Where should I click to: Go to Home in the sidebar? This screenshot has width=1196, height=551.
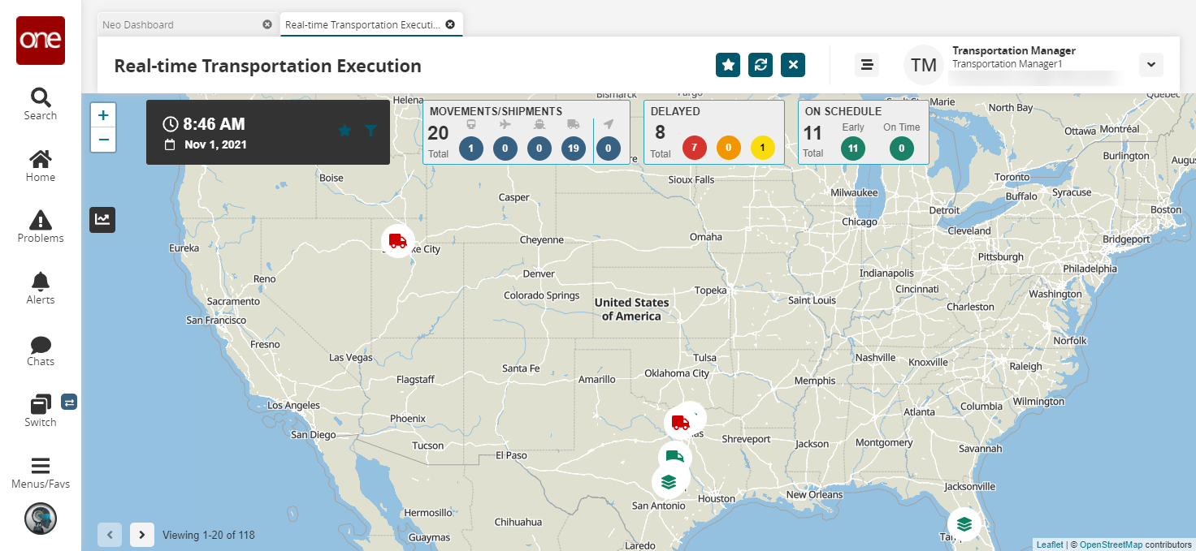point(40,166)
